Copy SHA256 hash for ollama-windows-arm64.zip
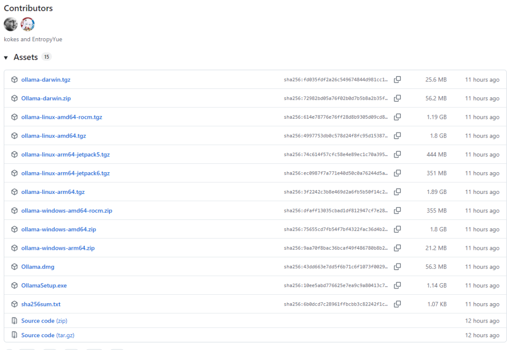This screenshot has height=350, width=511. click(x=397, y=248)
